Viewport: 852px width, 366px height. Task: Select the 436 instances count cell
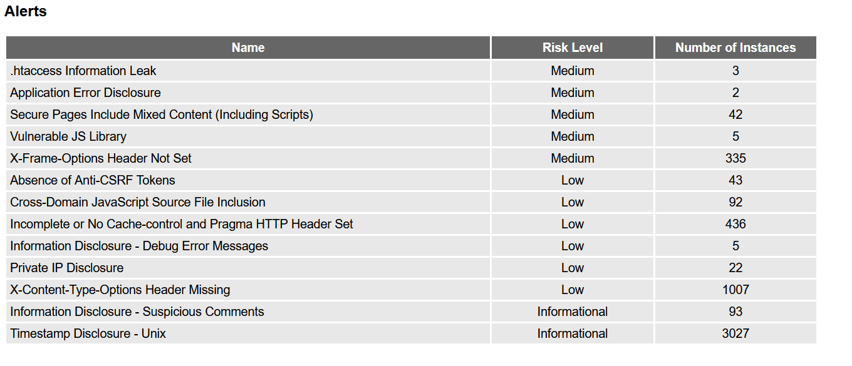point(735,224)
